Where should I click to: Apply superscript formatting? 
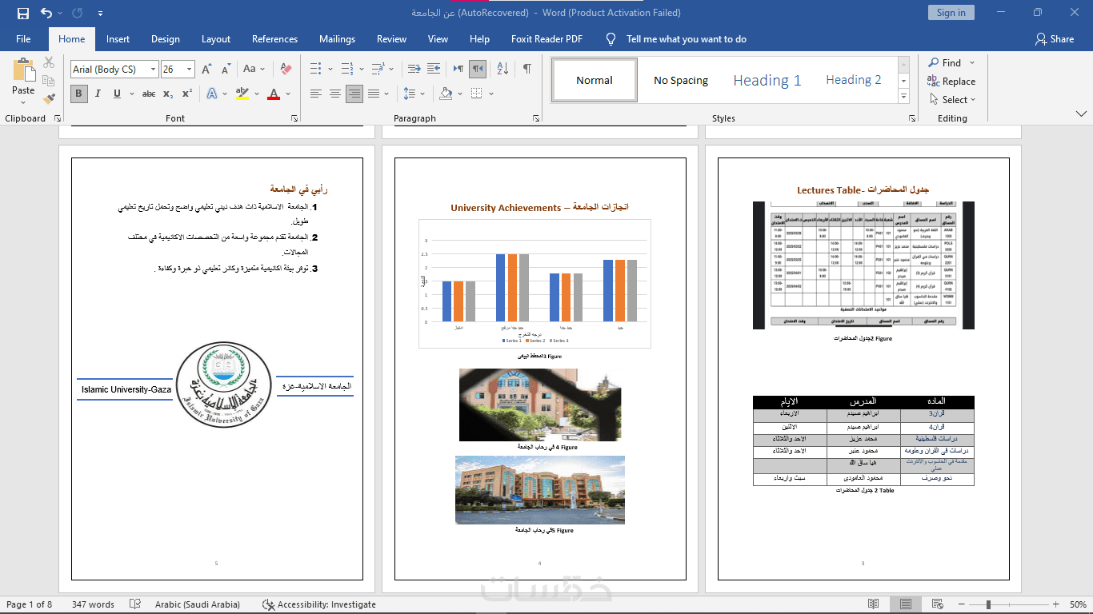[186, 94]
